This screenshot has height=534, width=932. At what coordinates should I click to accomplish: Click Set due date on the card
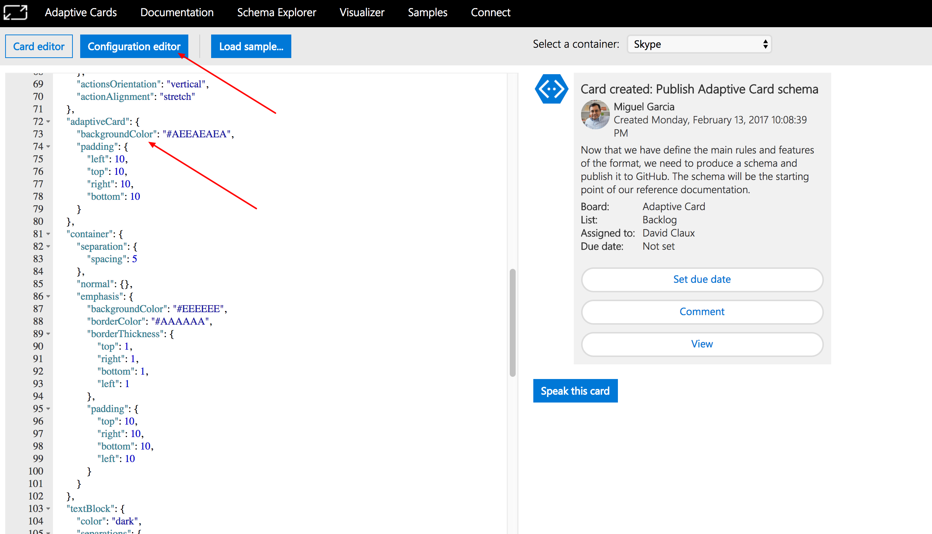701,279
